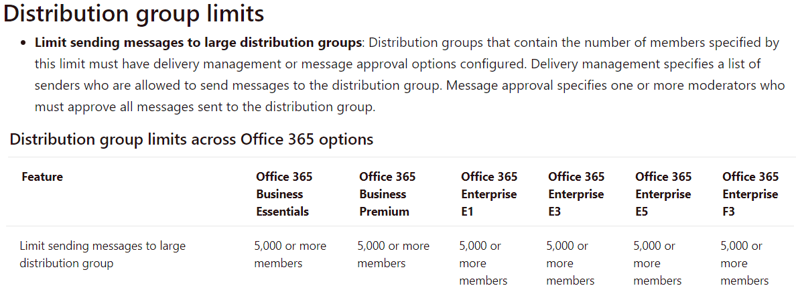This screenshot has height=294, width=796.
Task: Click the Office 365 Business Essentials header
Action: [284, 194]
